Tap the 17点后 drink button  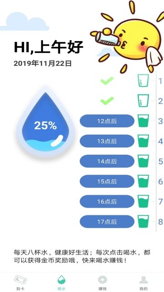coord(107,222)
